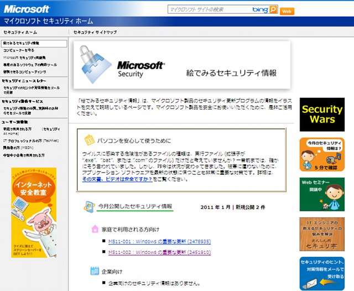Click the 絵でみるセキュリティ情報 banner title
The height and width of the screenshot is (291, 354).
(x=231, y=73)
